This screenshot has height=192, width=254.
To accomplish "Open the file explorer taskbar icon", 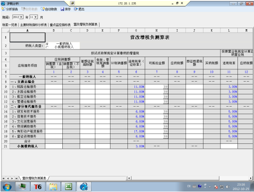I will (x=53, y=187).
